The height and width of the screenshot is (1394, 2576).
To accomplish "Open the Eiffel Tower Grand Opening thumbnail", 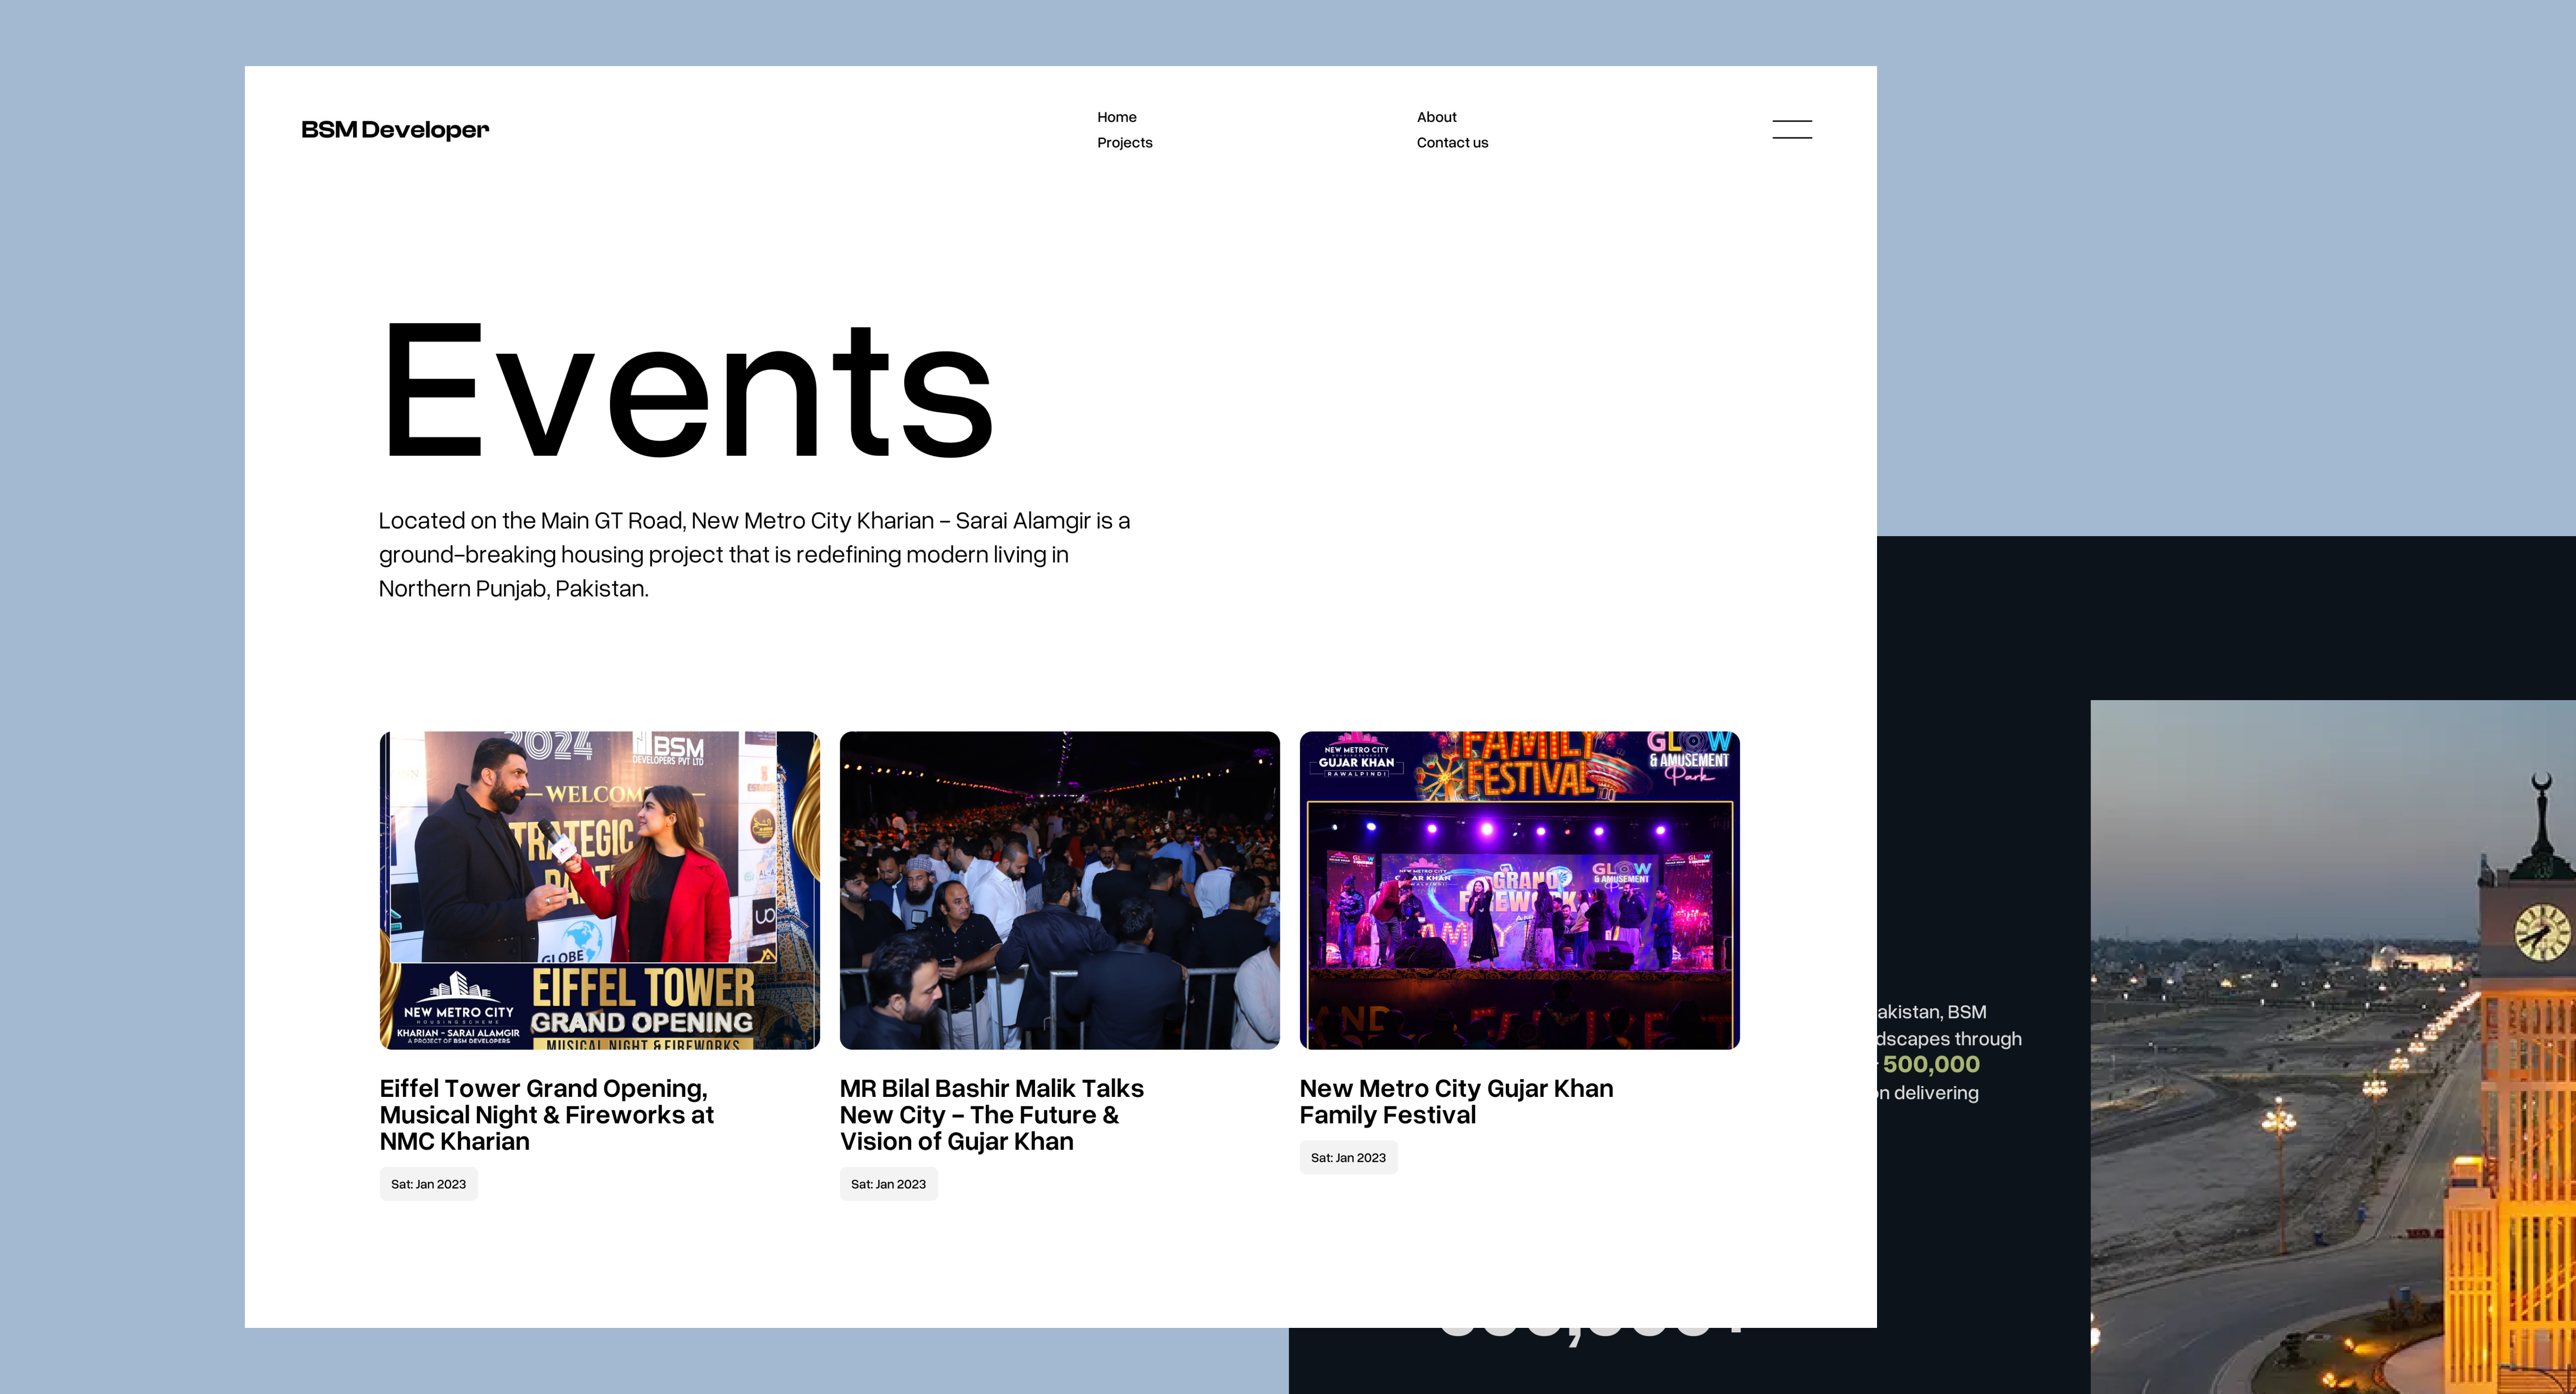I will click(x=600, y=890).
